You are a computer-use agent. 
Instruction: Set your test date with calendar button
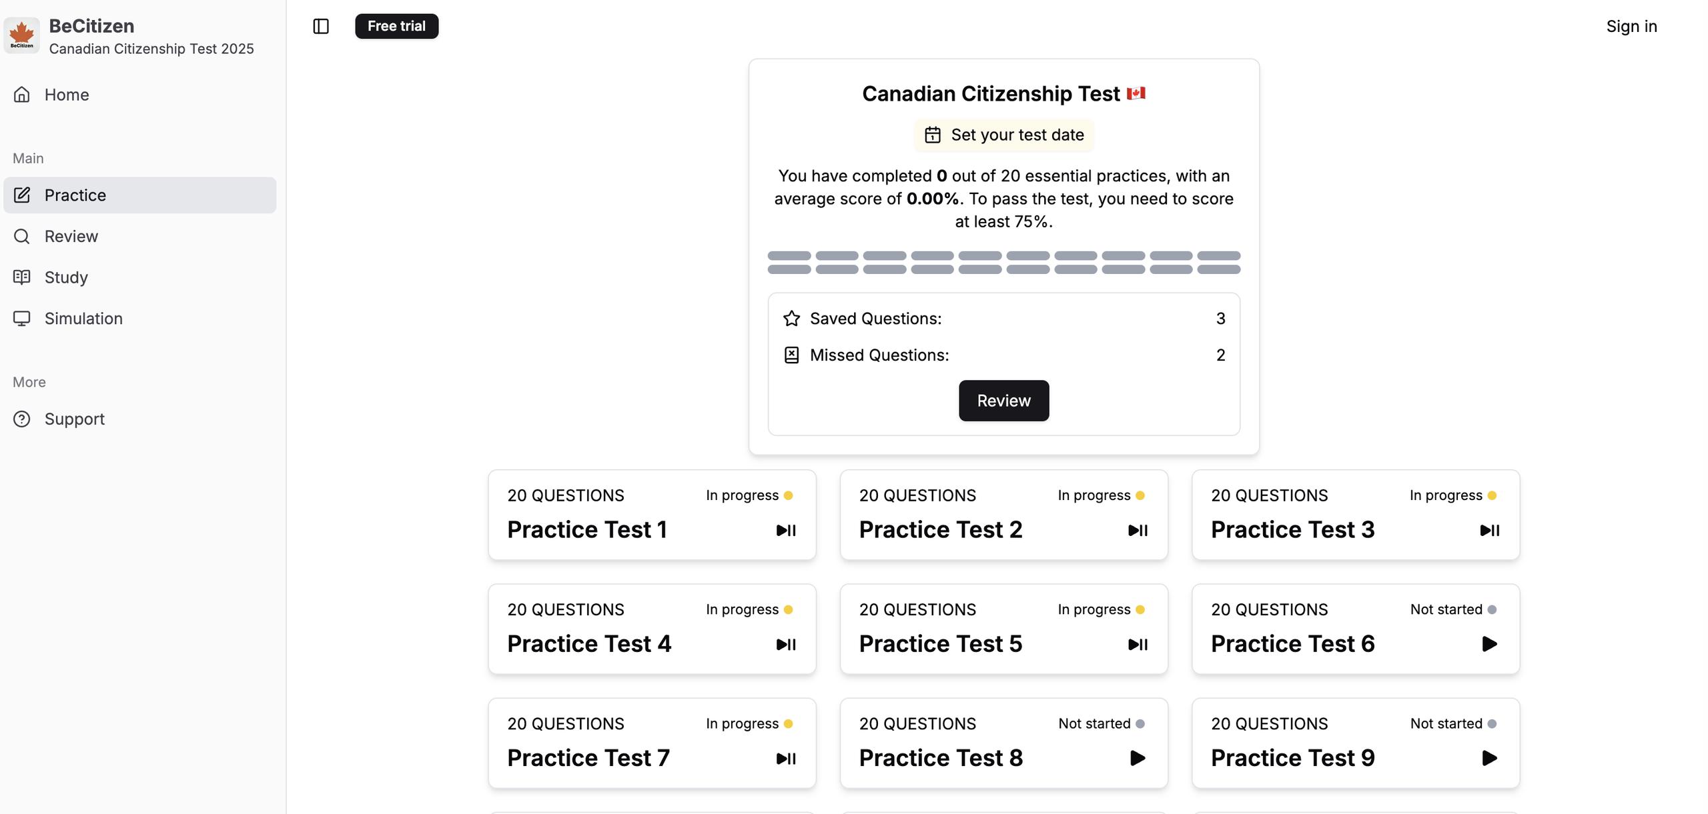tap(1003, 135)
